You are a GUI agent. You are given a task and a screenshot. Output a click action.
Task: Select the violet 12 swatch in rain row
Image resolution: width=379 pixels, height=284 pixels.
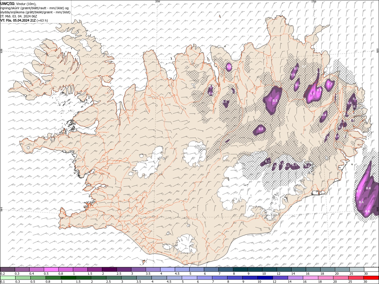tap(280, 278)
